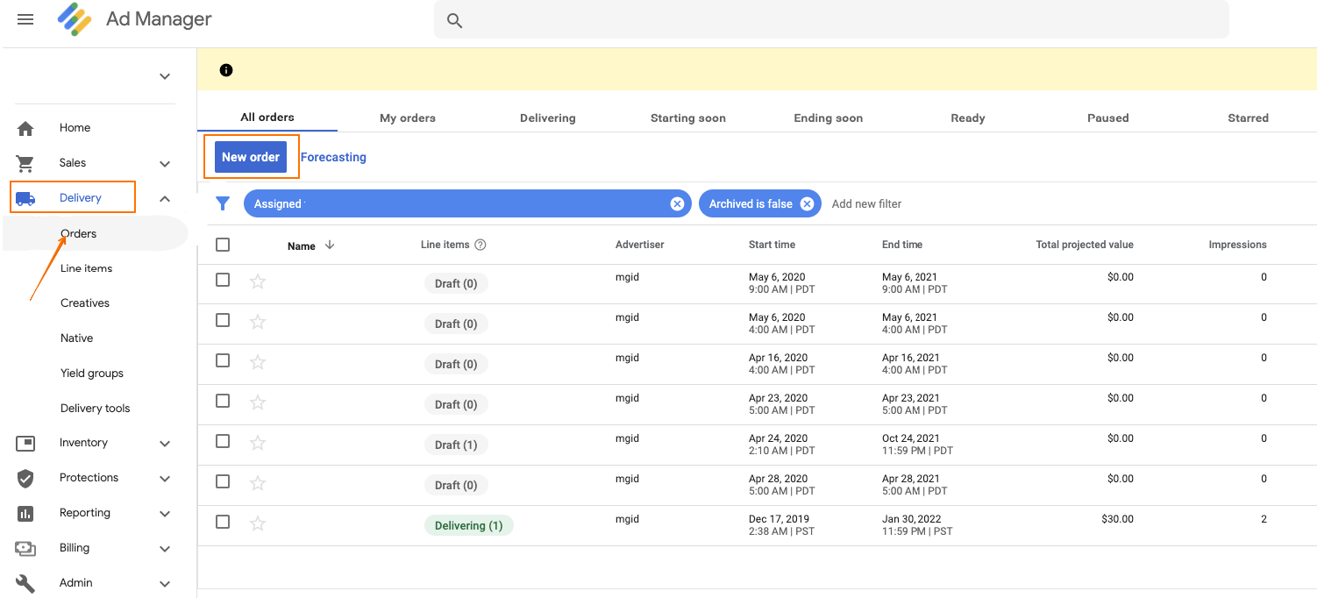Click the Reporting chart icon

click(25, 513)
